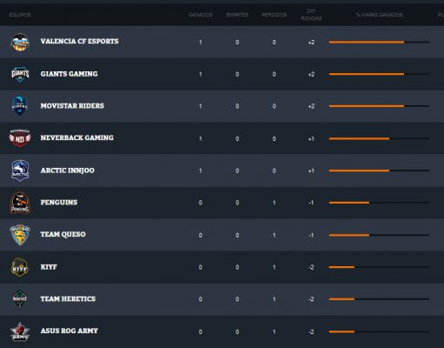
Task: Click KIYF losses value 1
Action: tap(274, 267)
